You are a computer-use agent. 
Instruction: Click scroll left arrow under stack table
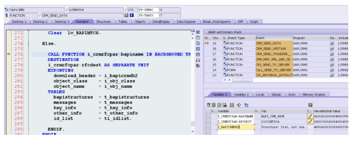point(225,80)
